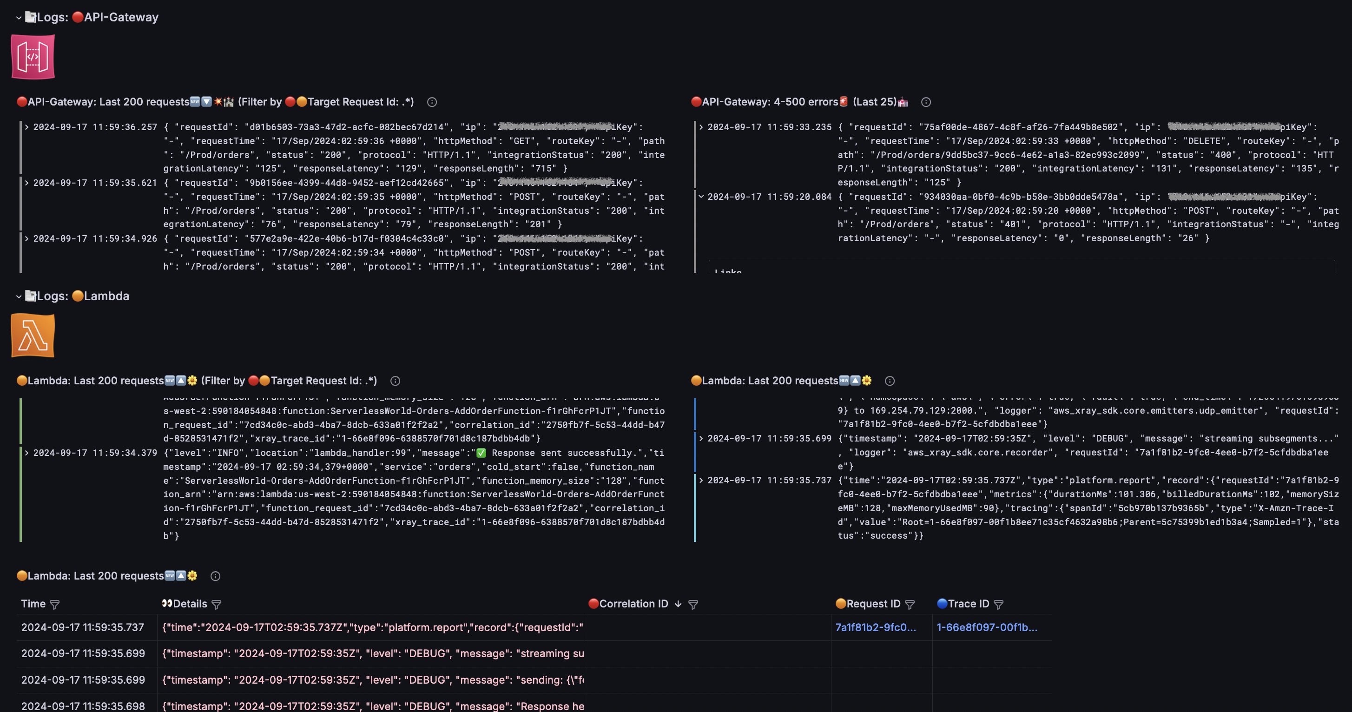Open filter for Details column
Screen dimensions: 1352x712
tap(216, 605)
